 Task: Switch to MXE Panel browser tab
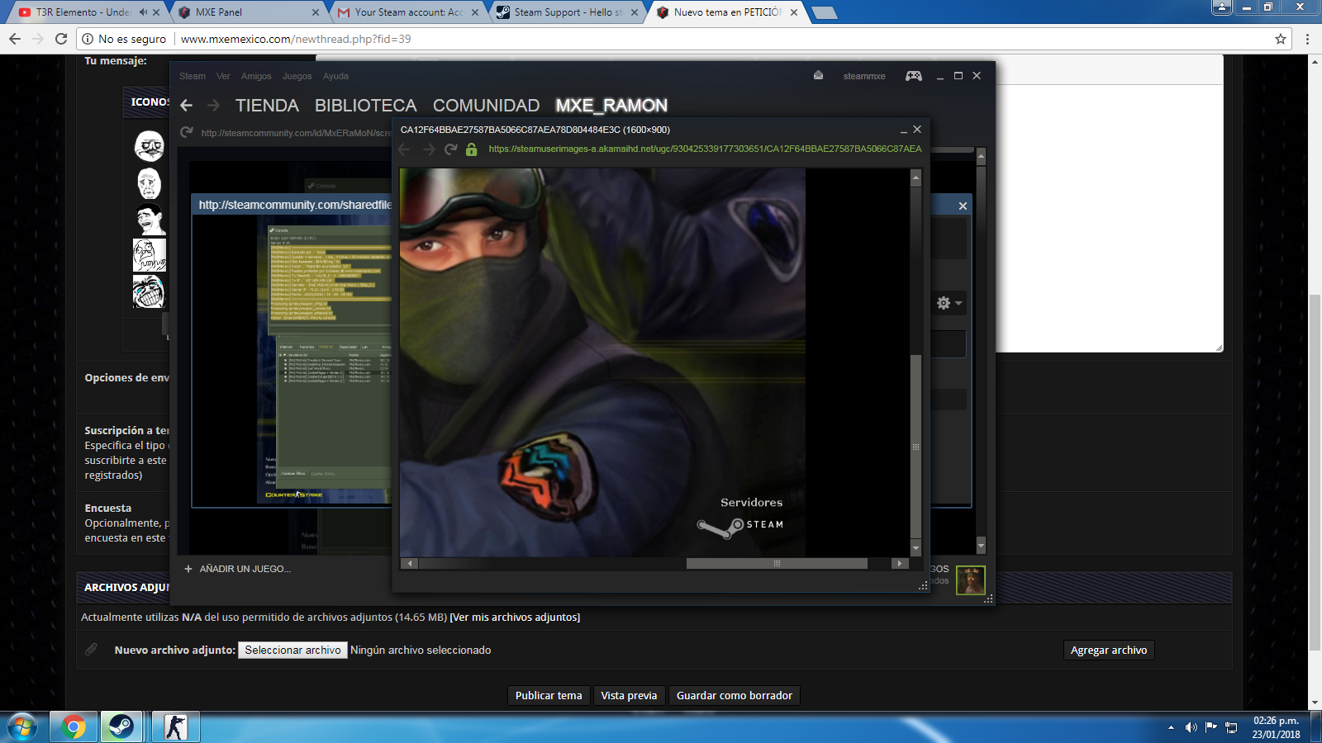(x=248, y=12)
